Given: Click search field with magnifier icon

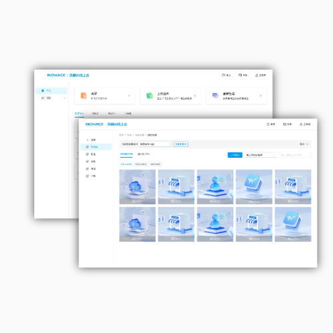Looking at the screenshot, I should pyautogui.click(x=295, y=155).
